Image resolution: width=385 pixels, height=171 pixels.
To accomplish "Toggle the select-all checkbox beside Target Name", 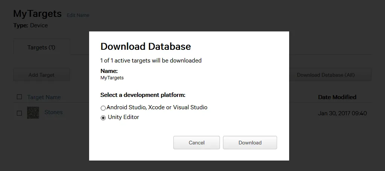I will [x=19, y=97].
